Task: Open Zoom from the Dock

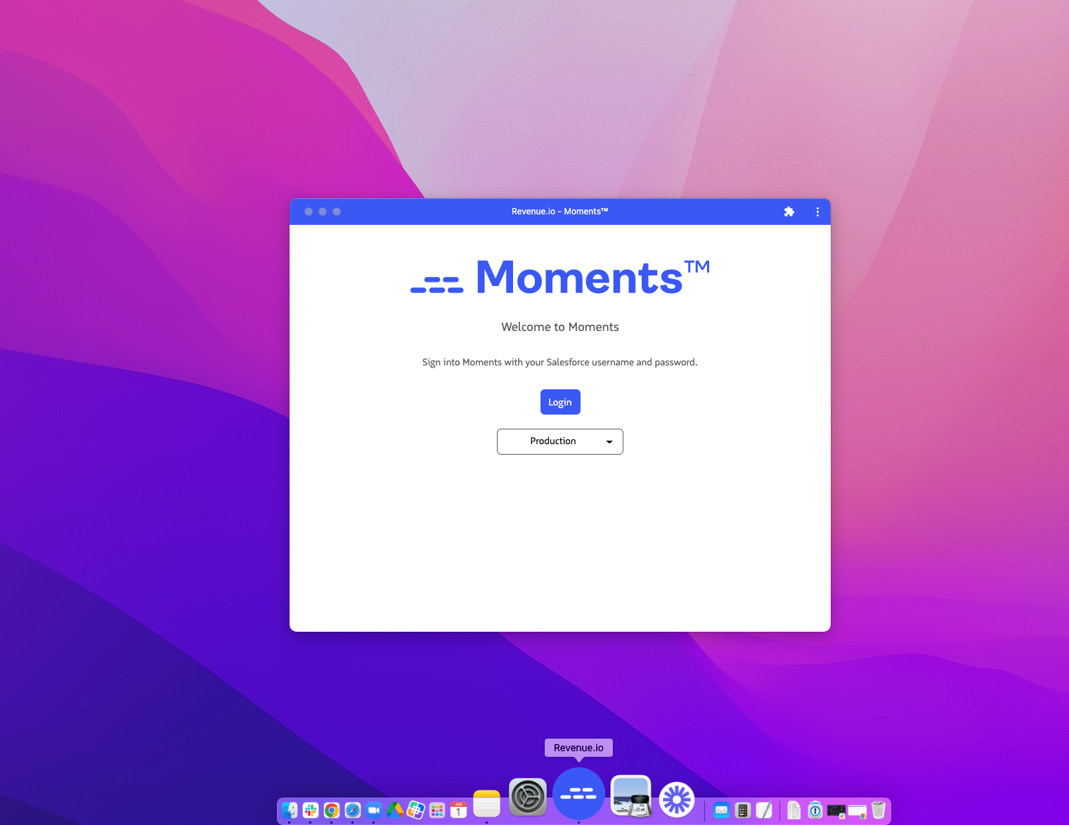Action: (374, 810)
